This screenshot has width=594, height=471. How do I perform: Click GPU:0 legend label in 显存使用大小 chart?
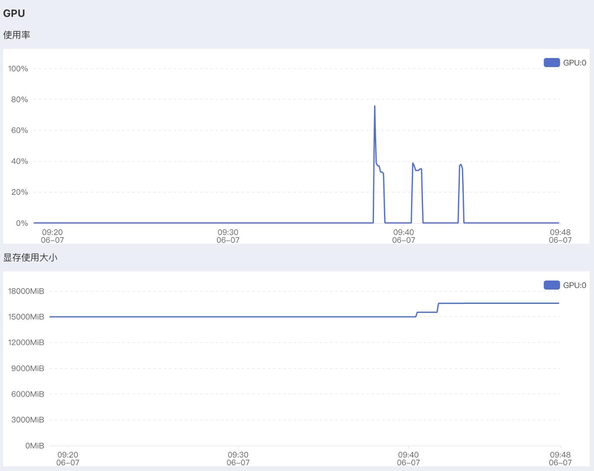pos(575,285)
